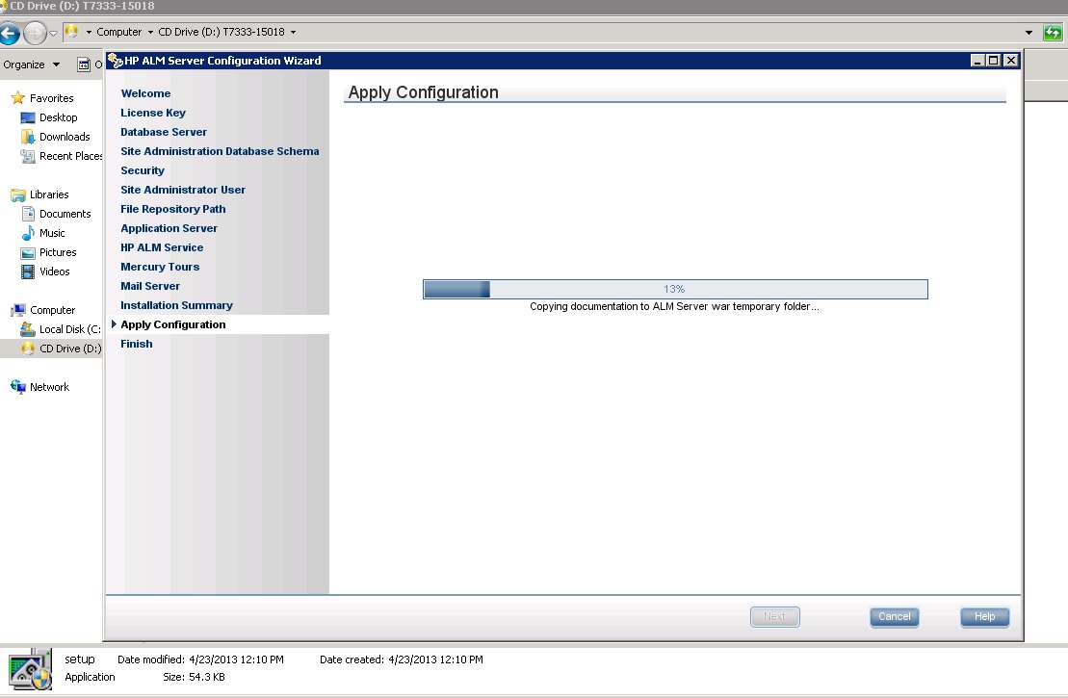This screenshot has width=1068, height=698.
Task: Open wizard Help
Action: tap(985, 617)
